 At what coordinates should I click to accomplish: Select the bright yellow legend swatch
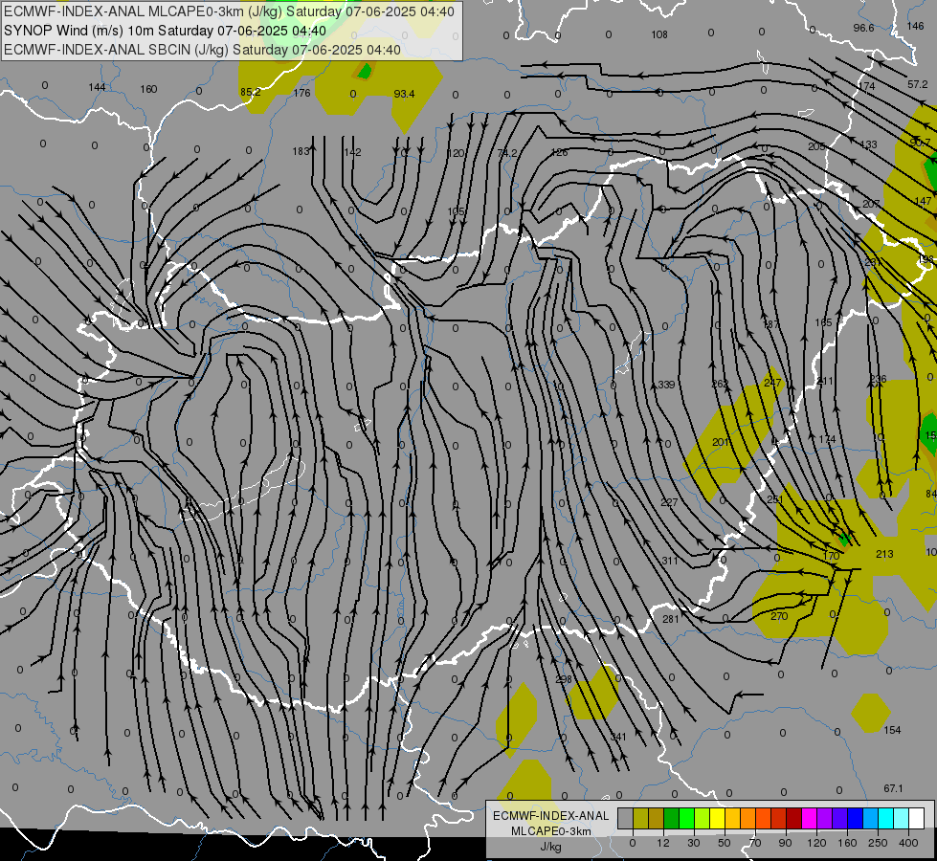click(x=717, y=818)
